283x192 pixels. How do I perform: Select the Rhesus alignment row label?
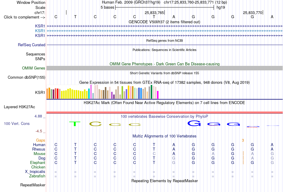click(39, 149)
